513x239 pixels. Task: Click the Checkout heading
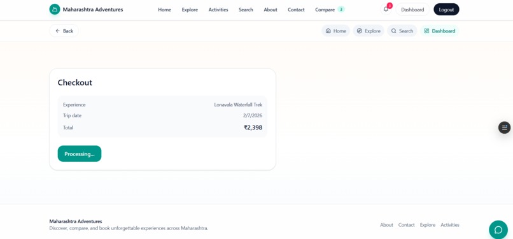tap(75, 82)
